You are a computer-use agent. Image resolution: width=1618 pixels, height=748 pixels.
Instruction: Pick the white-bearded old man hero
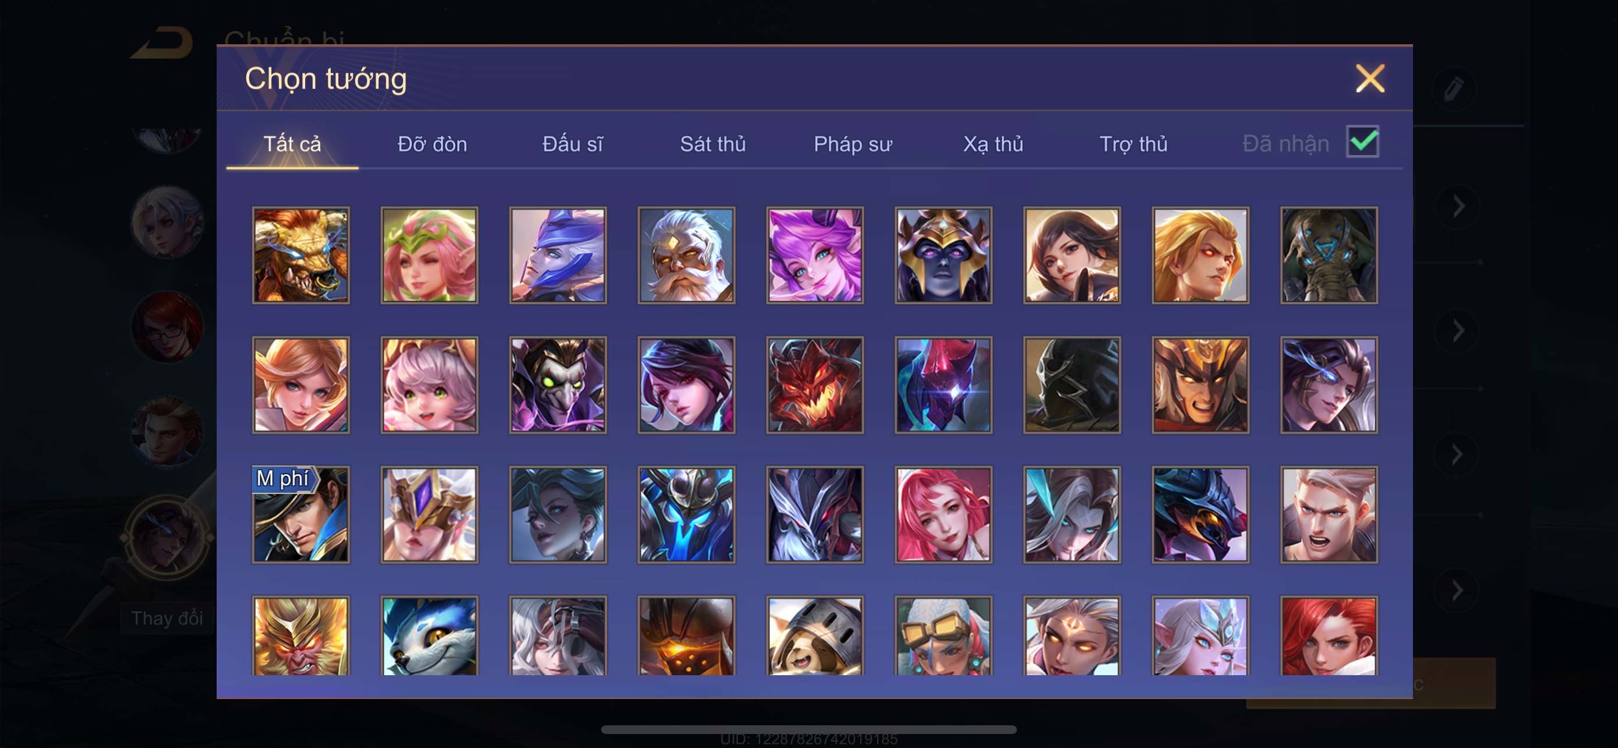pyautogui.click(x=687, y=255)
